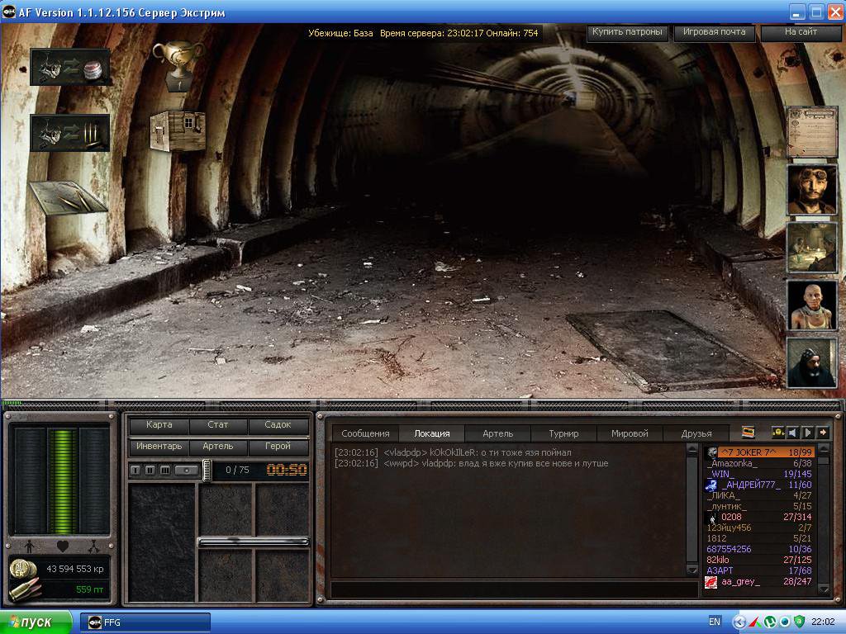The image size is (846, 634).
Task: Switch to the Мировой chat tab
Action: tap(630, 433)
